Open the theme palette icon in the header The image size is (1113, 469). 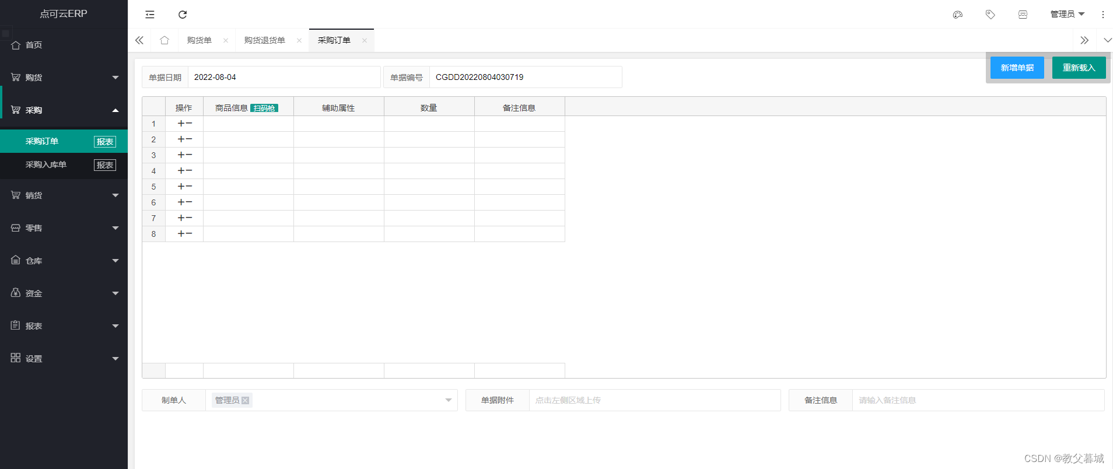[958, 15]
